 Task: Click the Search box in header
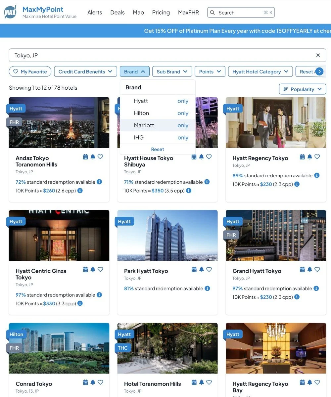point(241,13)
